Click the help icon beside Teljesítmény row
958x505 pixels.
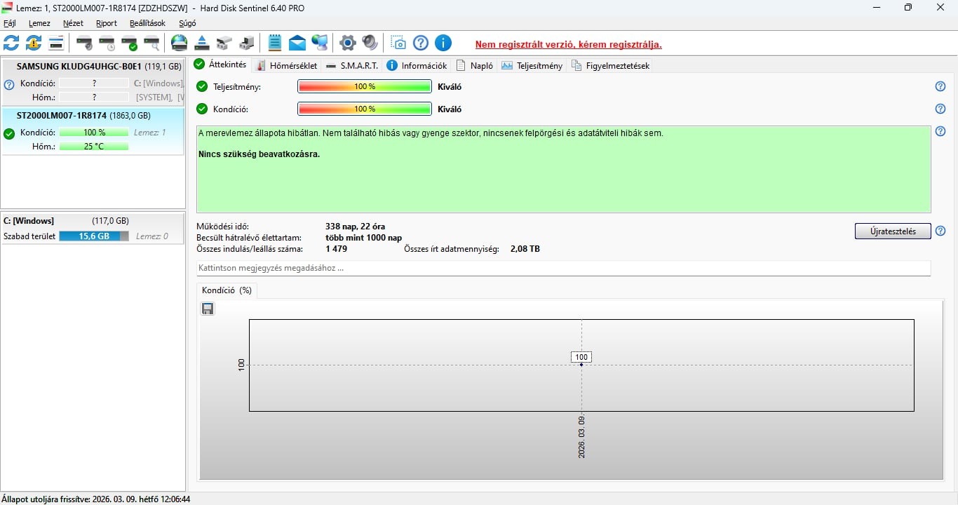[x=940, y=86]
